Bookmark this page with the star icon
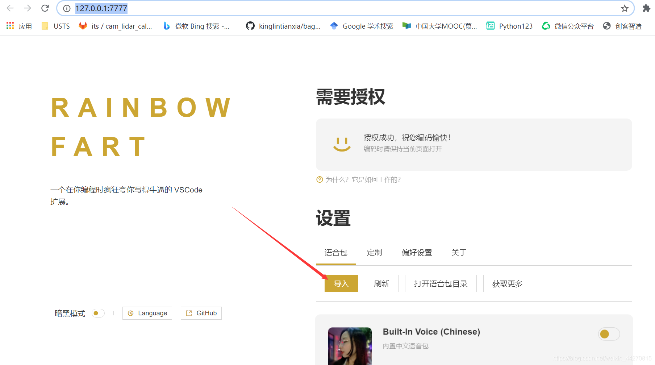The width and height of the screenshot is (655, 365). pyautogui.click(x=625, y=8)
